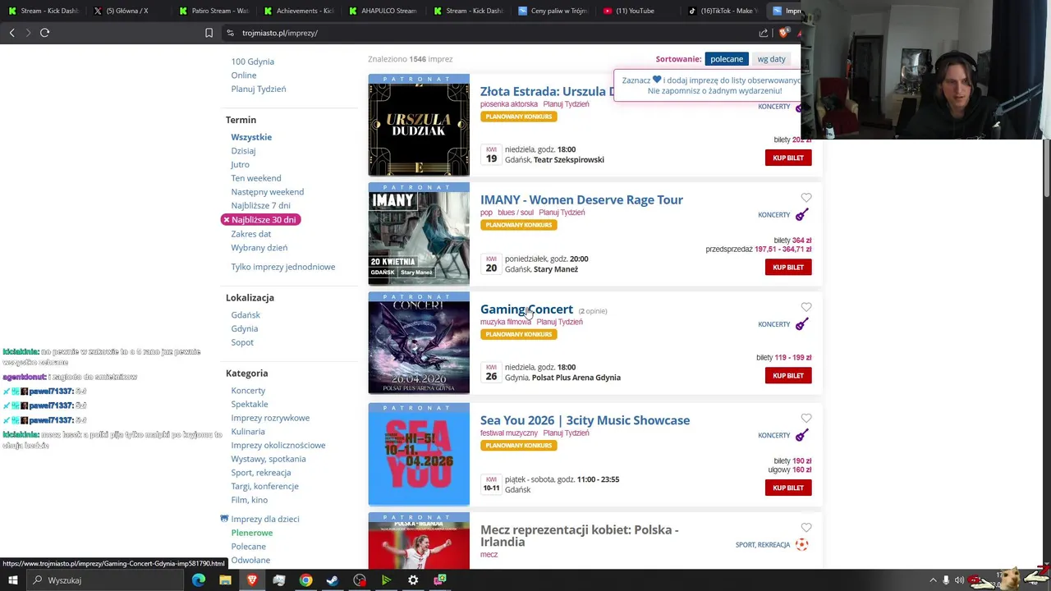Viewport: 1051px width, 591px height.
Task: Filter events to Ten weekend
Action: [x=256, y=178]
